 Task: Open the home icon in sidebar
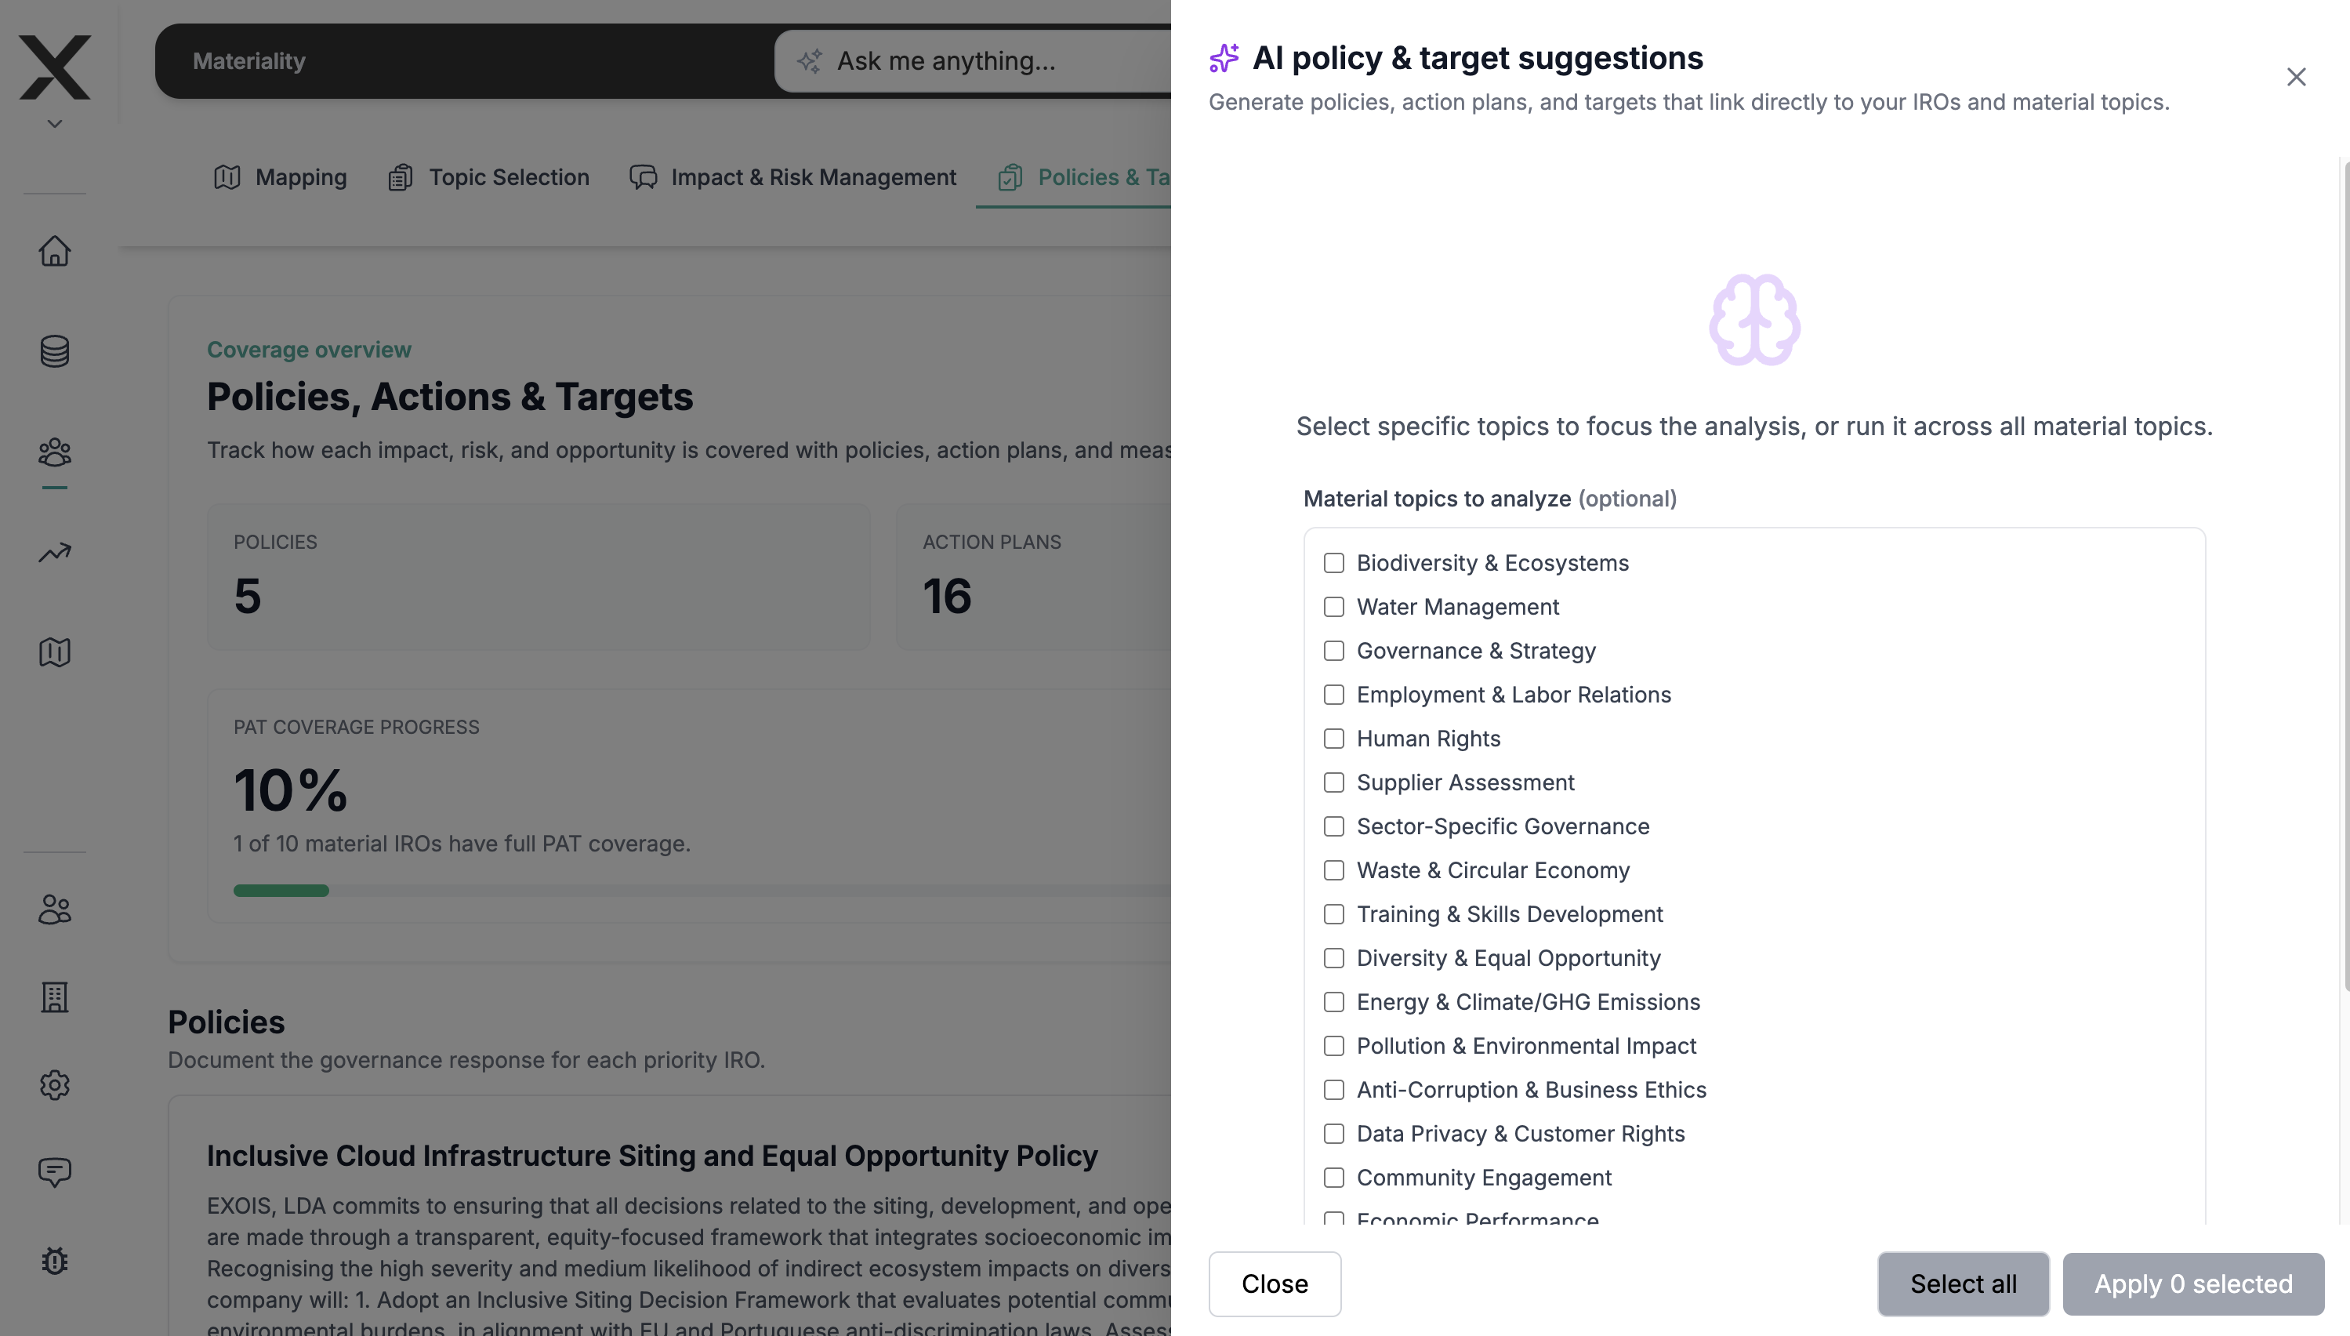54,251
